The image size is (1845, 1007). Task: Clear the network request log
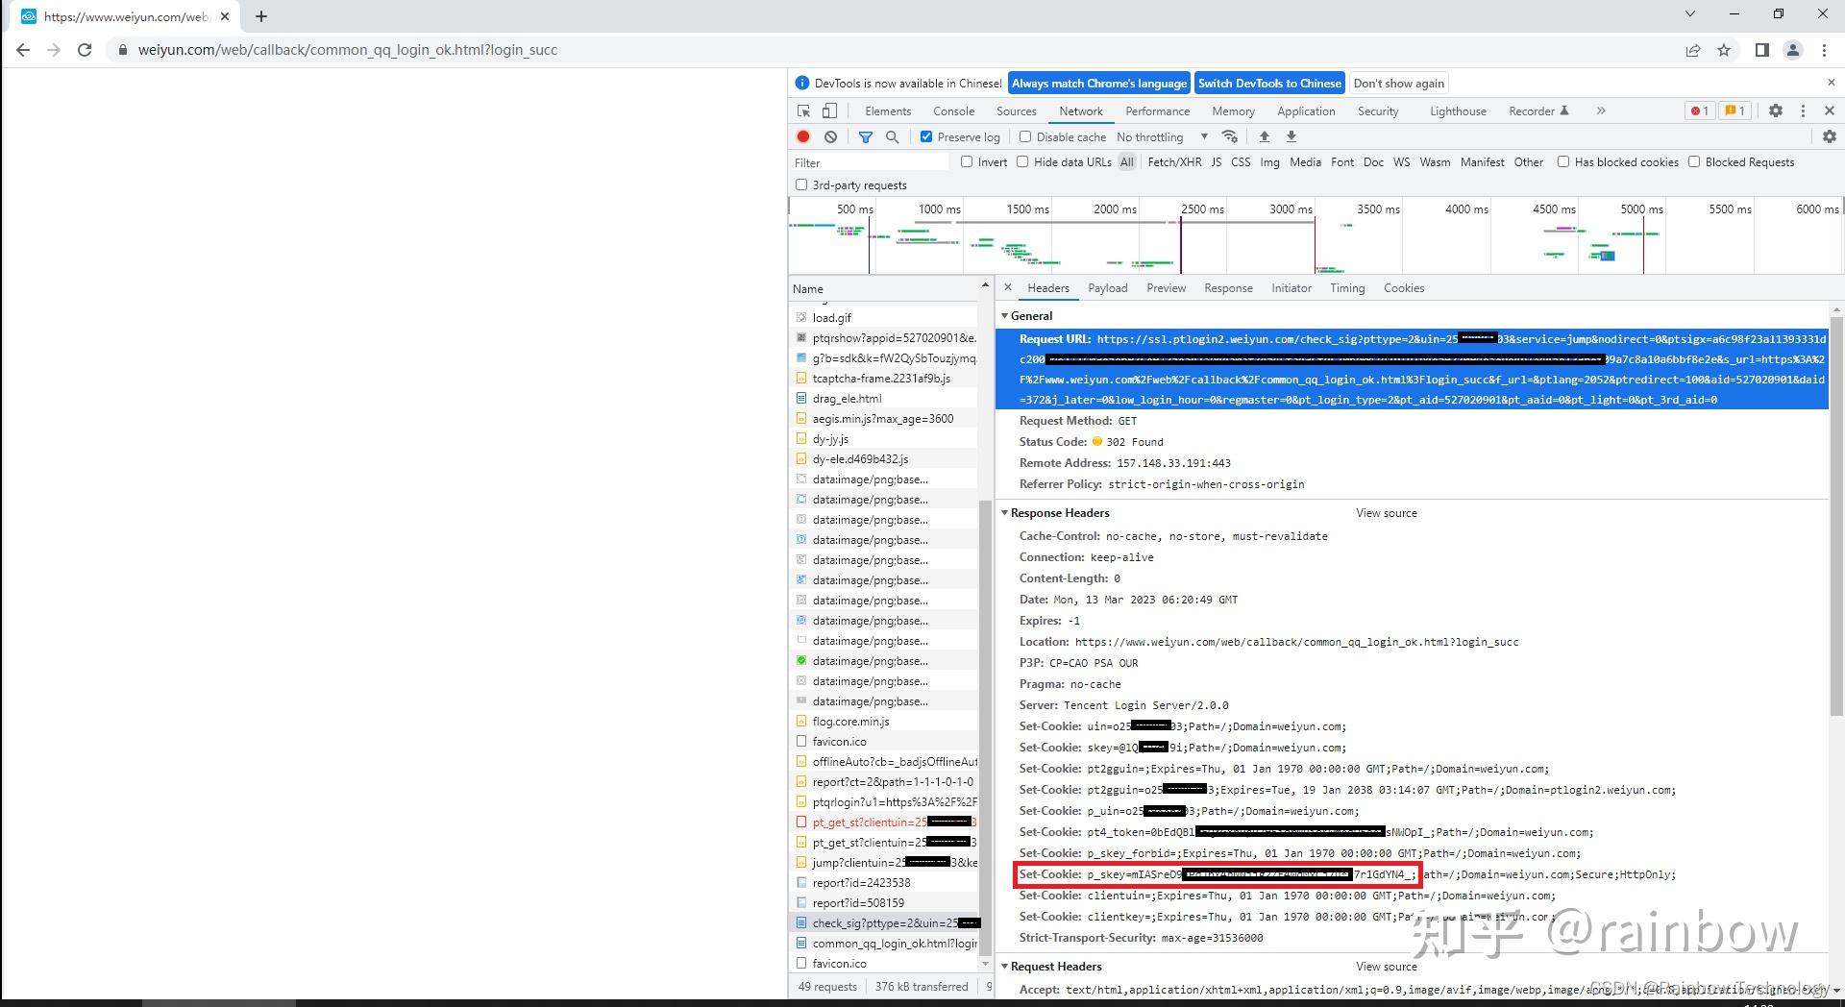830,136
